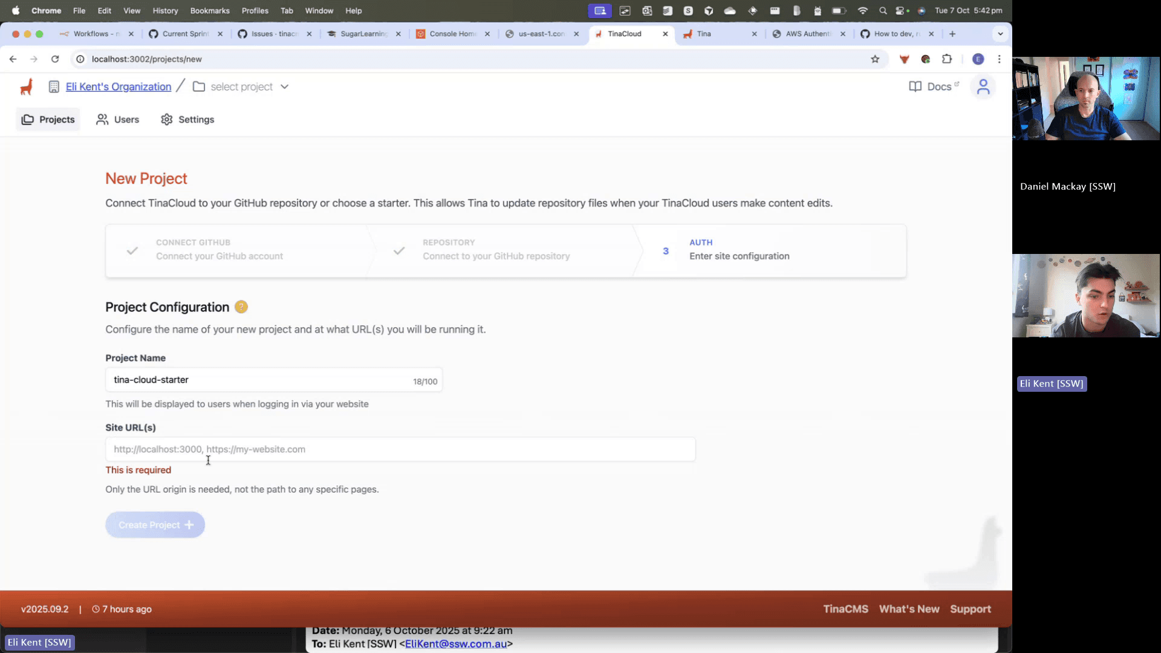Screen dimensions: 1161x653
Task: Click the yellow help icon beside Project Configuration
Action: [241, 307]
